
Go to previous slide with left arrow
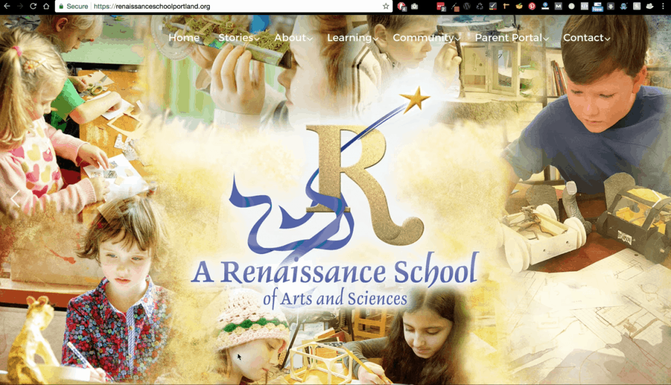click(x=16, y=199)
